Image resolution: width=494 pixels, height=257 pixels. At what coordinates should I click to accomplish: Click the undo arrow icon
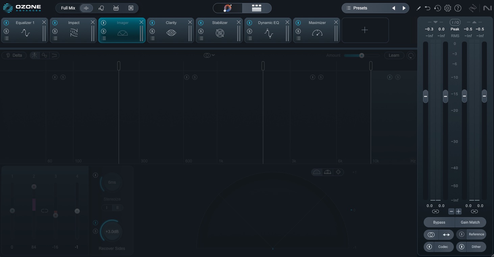[427, 8]
